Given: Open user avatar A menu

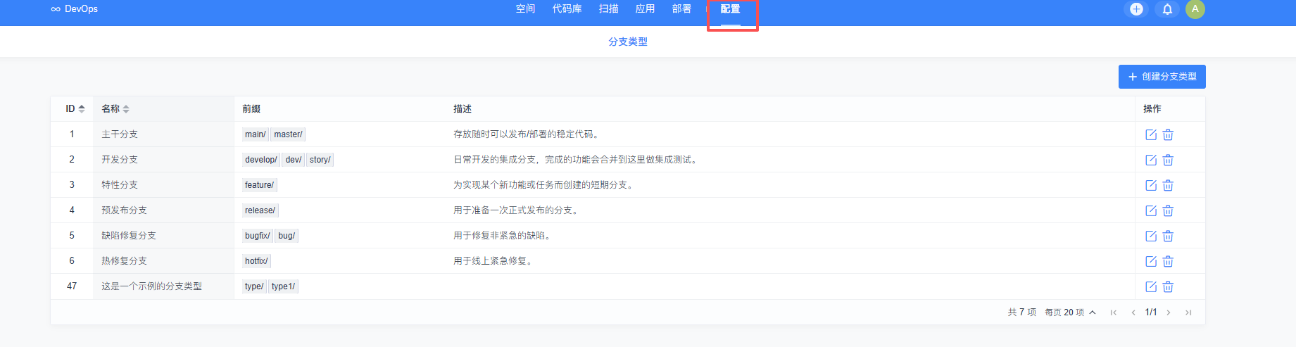Looking at the screenshot, I should click(1195, 9).
